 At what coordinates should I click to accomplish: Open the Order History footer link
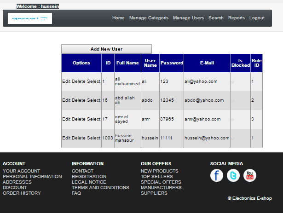(22, 193)
